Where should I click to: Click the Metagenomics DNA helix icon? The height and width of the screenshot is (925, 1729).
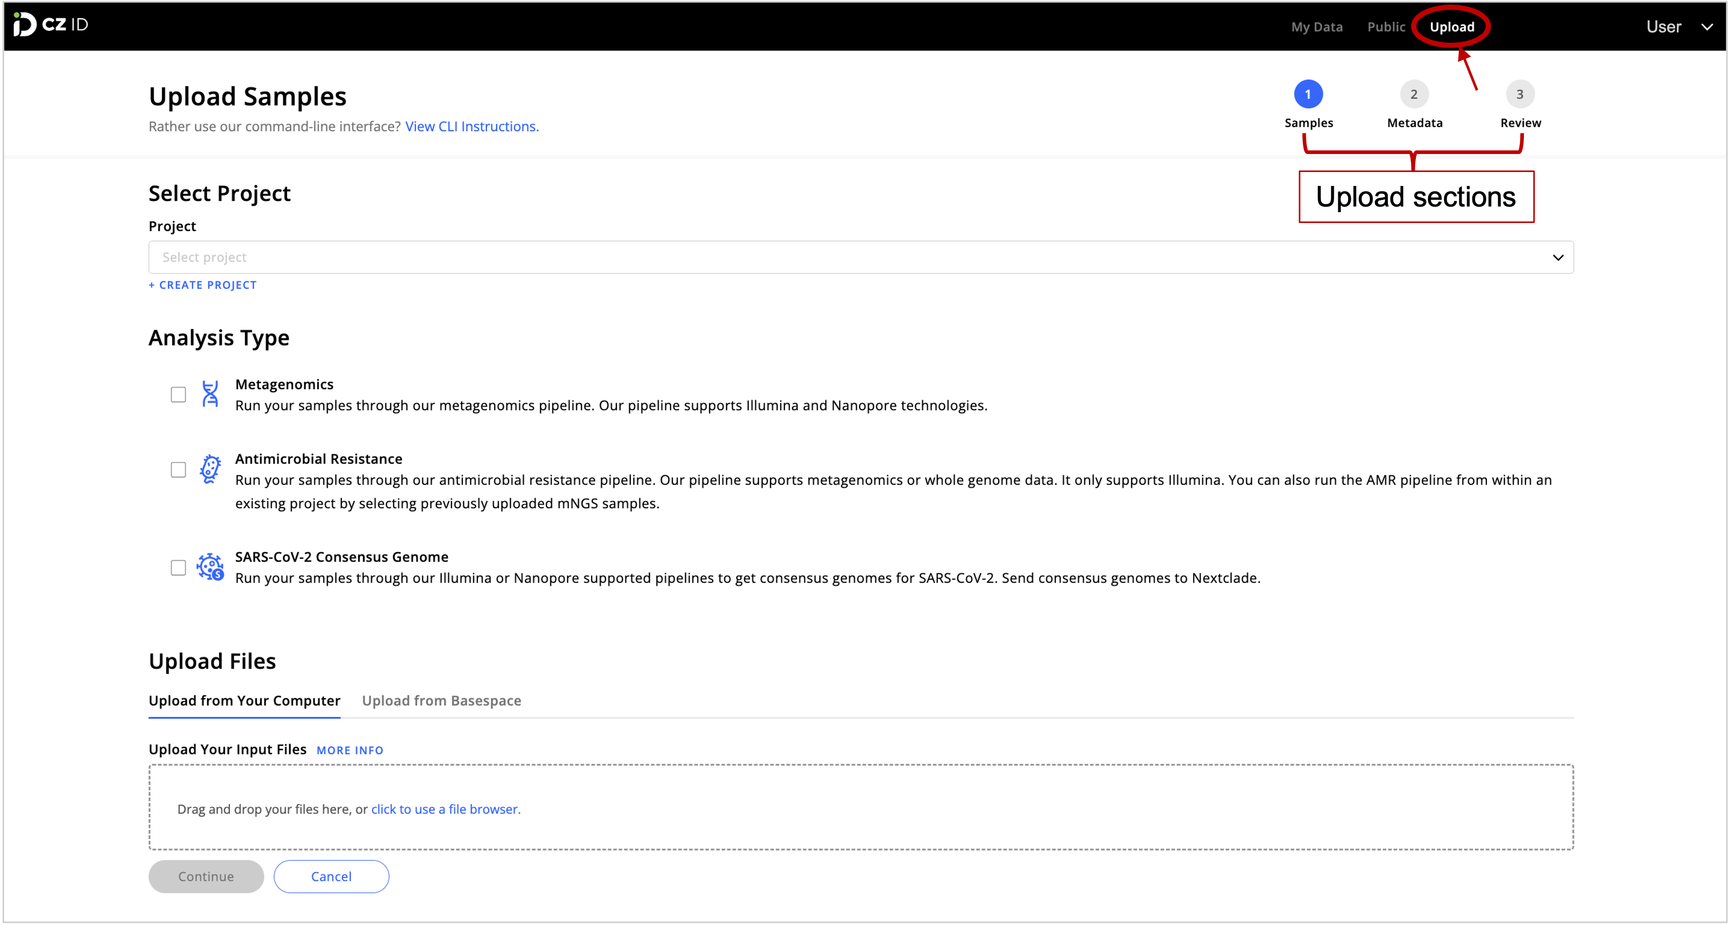[210, 395]
